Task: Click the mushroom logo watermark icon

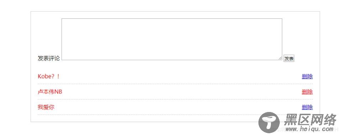Action: (x=269, y=123)
